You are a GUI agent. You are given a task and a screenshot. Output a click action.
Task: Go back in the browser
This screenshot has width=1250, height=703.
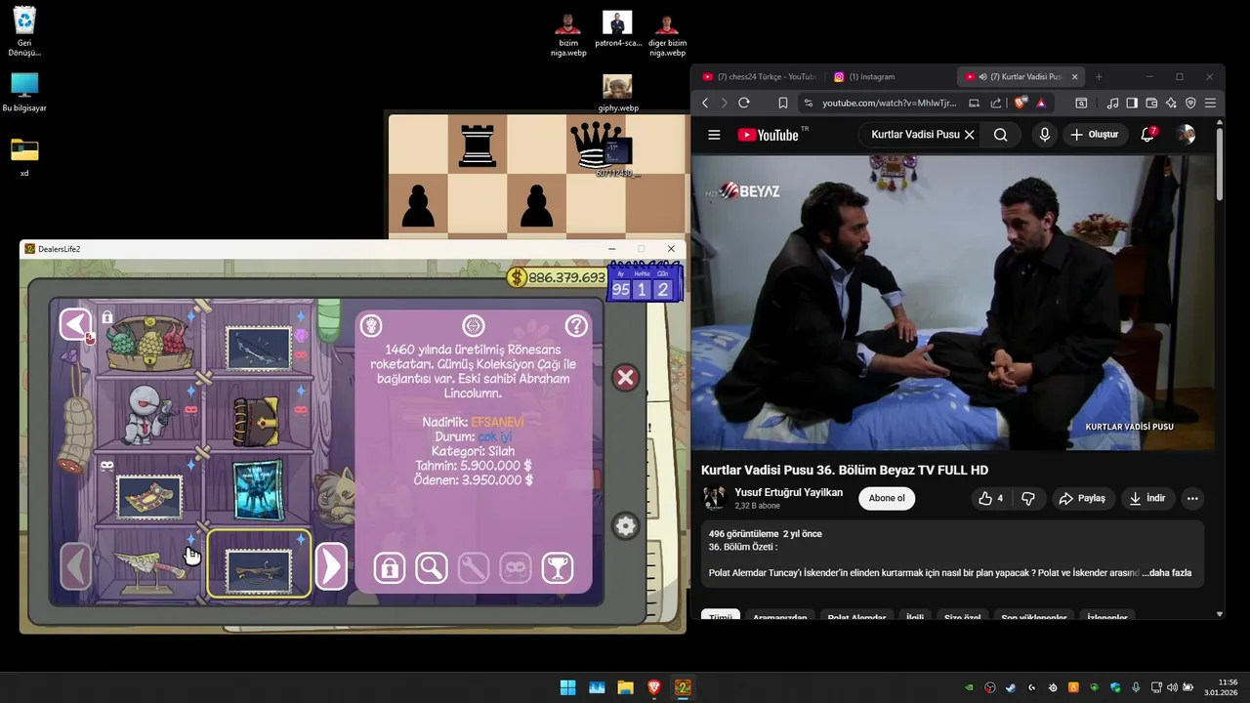[x=705, y=103]
